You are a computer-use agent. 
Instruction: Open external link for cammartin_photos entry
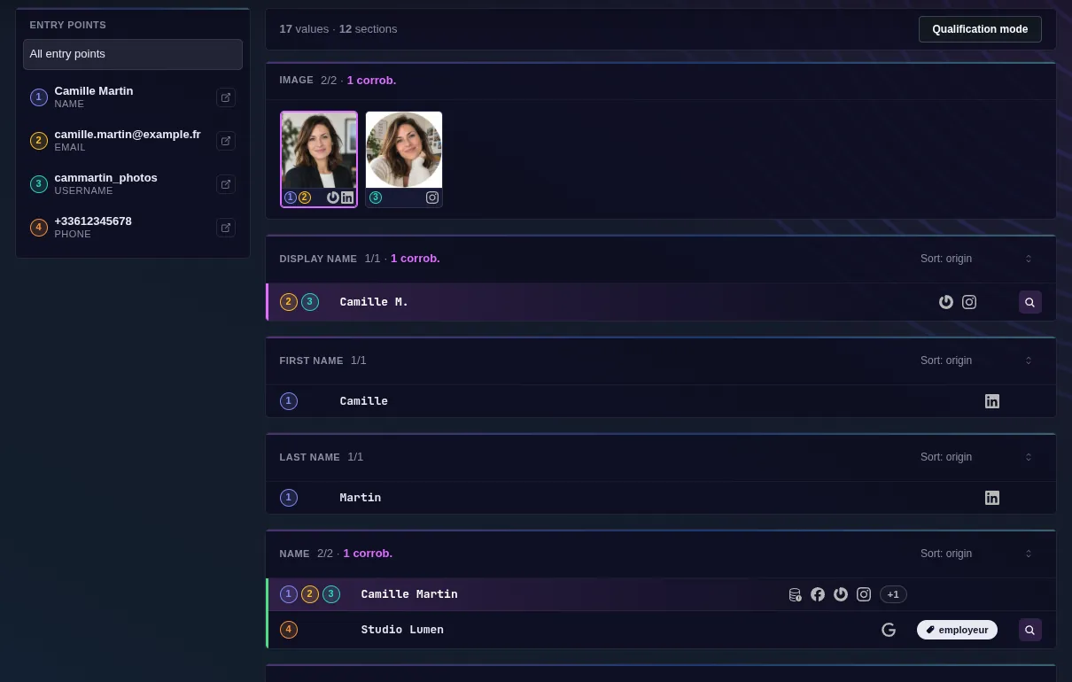[226, 184]
